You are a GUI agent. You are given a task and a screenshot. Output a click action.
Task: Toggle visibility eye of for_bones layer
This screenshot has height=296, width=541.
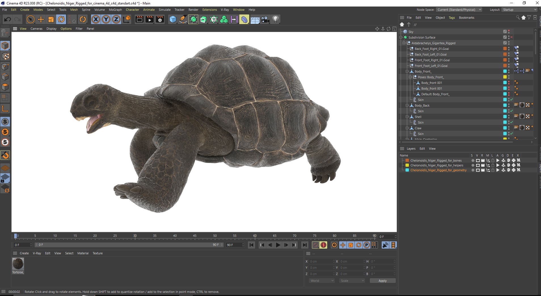coord(478,160)
